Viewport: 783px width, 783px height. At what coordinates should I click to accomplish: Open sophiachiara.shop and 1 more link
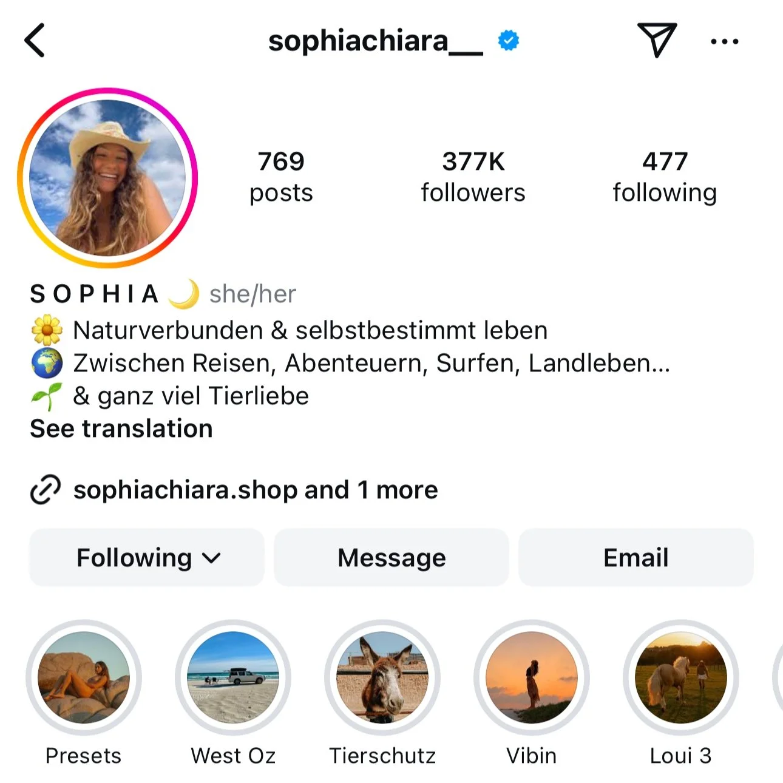point(256,490)
